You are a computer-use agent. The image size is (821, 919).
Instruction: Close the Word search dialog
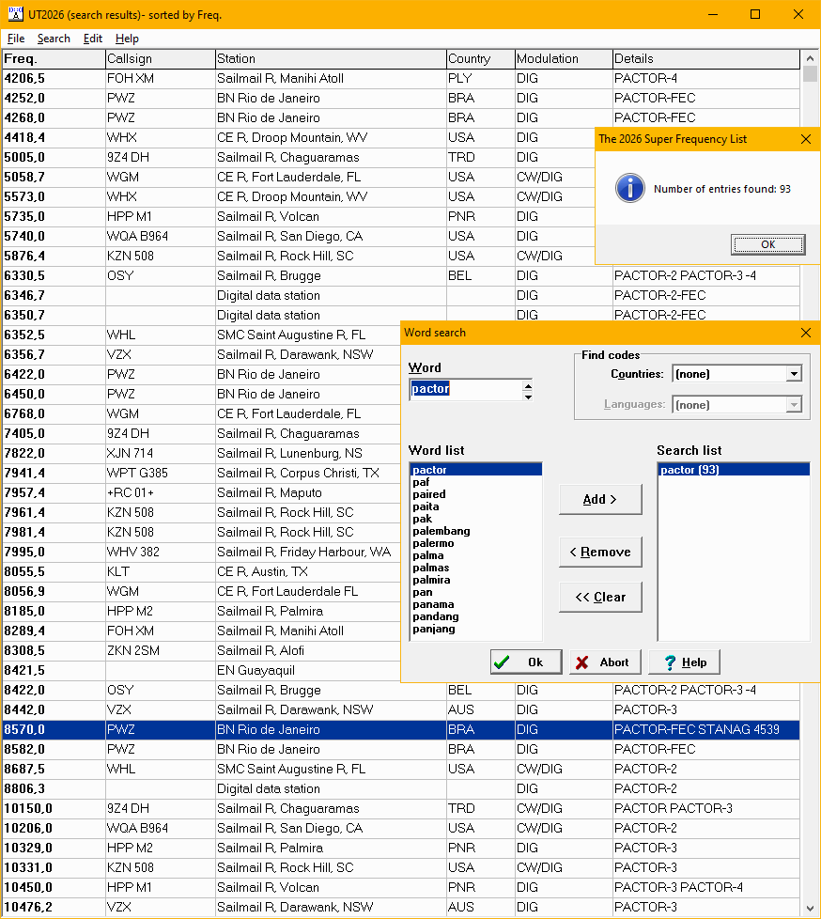pyautogui.click(x=805, y=333)
